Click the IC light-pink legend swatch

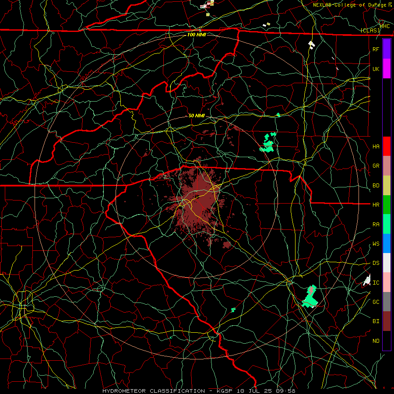pos(387,282)
